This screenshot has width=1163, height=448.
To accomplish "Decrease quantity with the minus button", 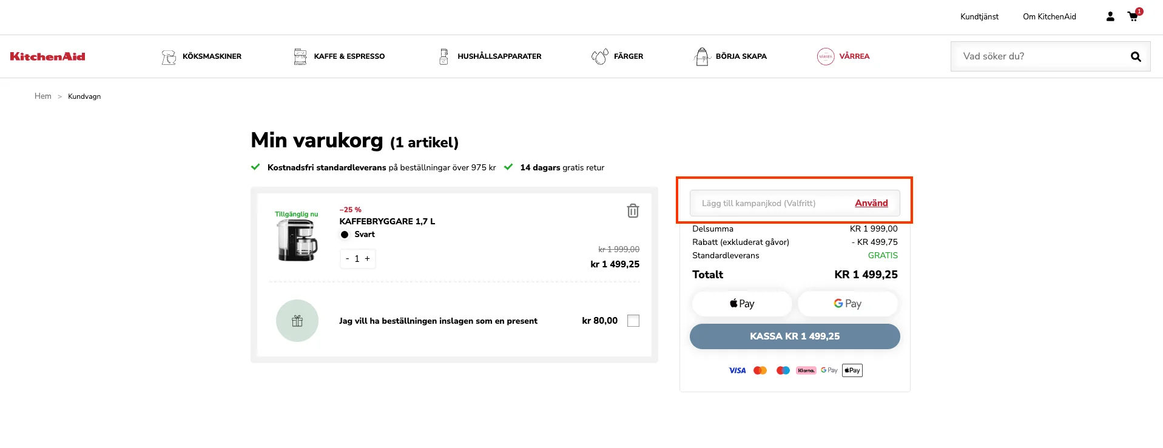I will pyautogui.click(x=347, y=259).
